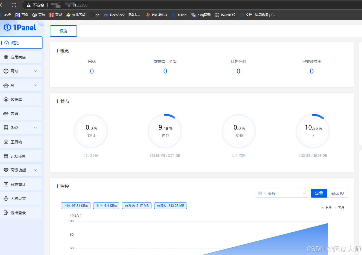Click the 1Panel logo in sidebar
The image size is (362, 255).
pos(20,27)
